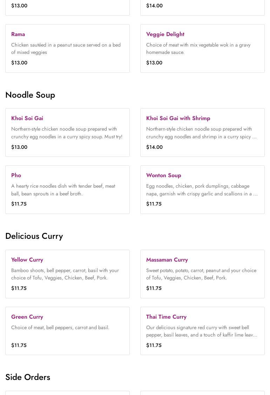
Task: Click the Khoi Soi Gai with Shrimp $14.00 price
Action: click(x=154, y=147)
